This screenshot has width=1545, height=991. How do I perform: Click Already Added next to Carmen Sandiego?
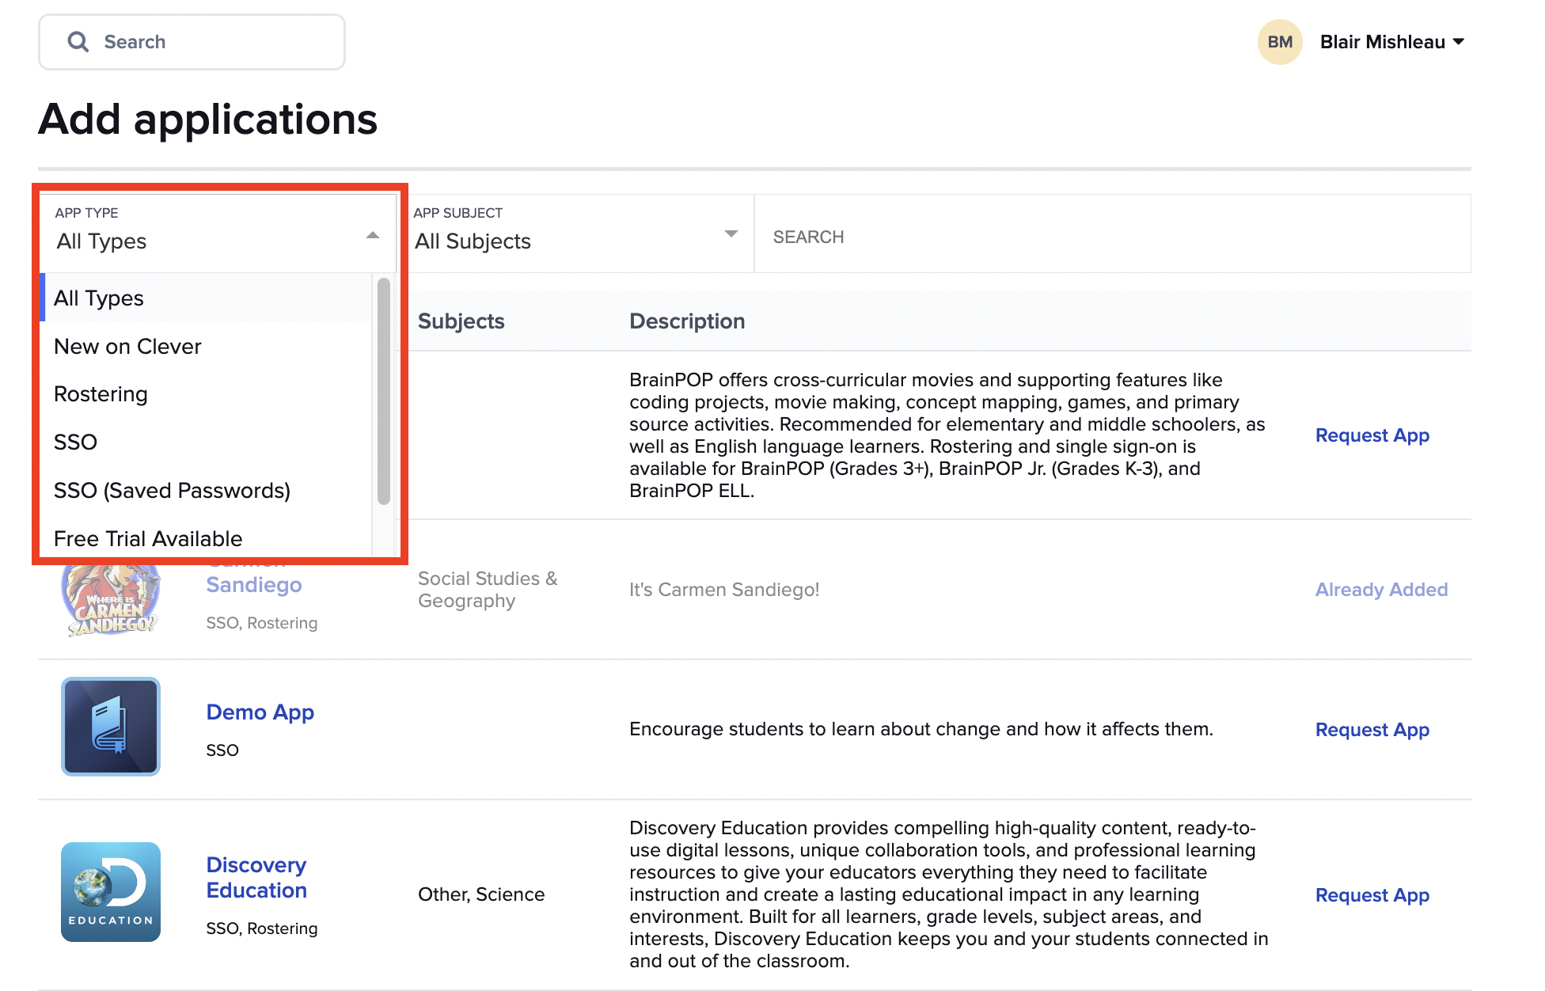(x=1381, y=589)
